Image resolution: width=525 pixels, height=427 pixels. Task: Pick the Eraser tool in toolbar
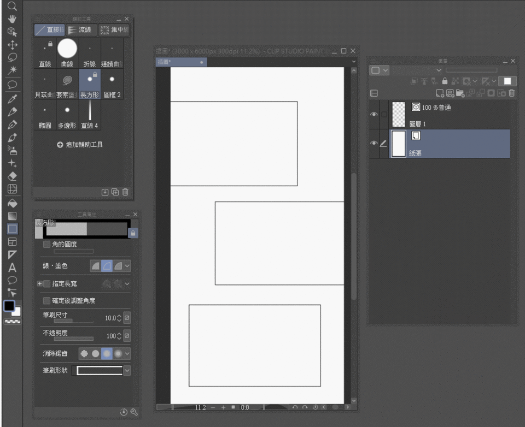point(12,176)
